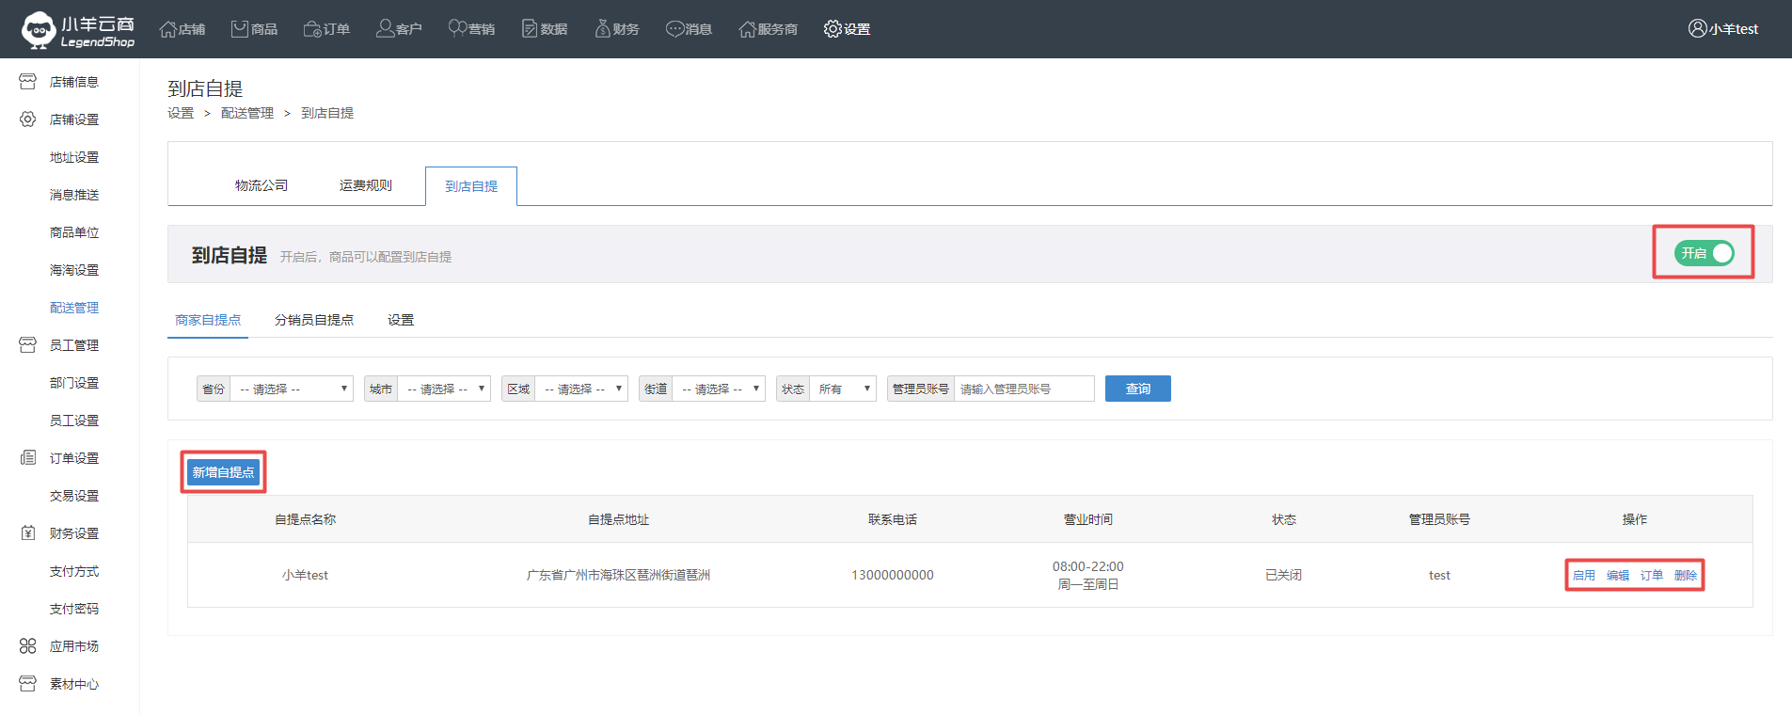Image resolution: width=1792 pixels, height=715 pixels.
Task: Click the 小羊test user avatar icon
Action: click(x=1697, y=28)
